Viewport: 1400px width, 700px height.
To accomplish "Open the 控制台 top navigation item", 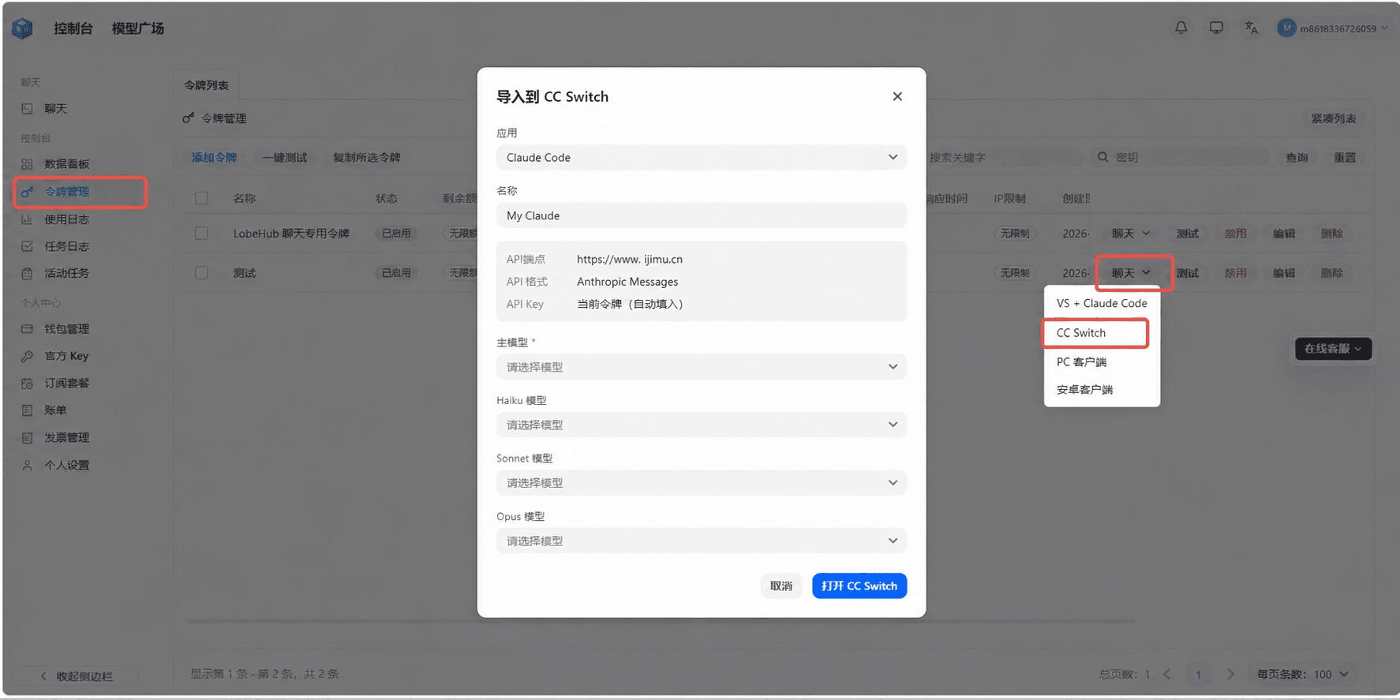I will [73, 28].
